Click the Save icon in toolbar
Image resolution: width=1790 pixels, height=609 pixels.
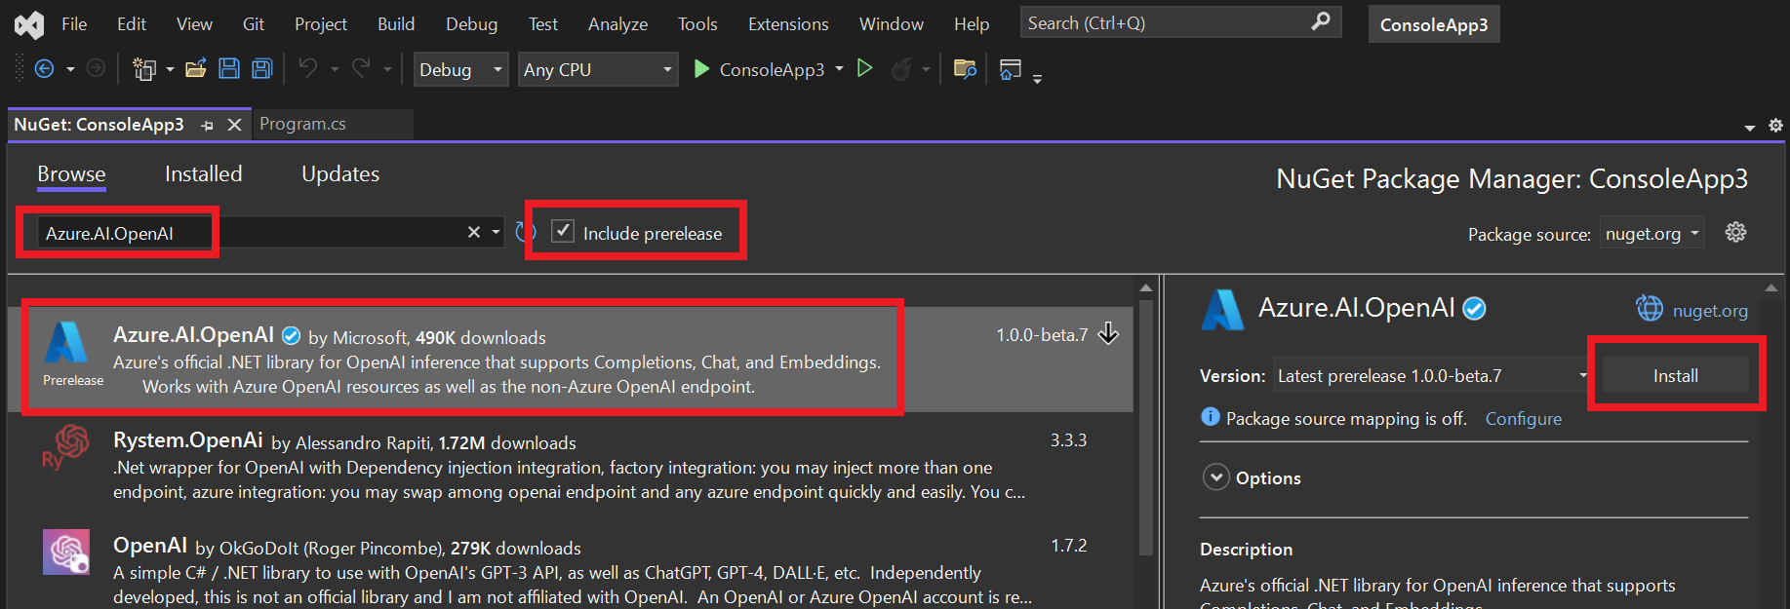[229, 68]
